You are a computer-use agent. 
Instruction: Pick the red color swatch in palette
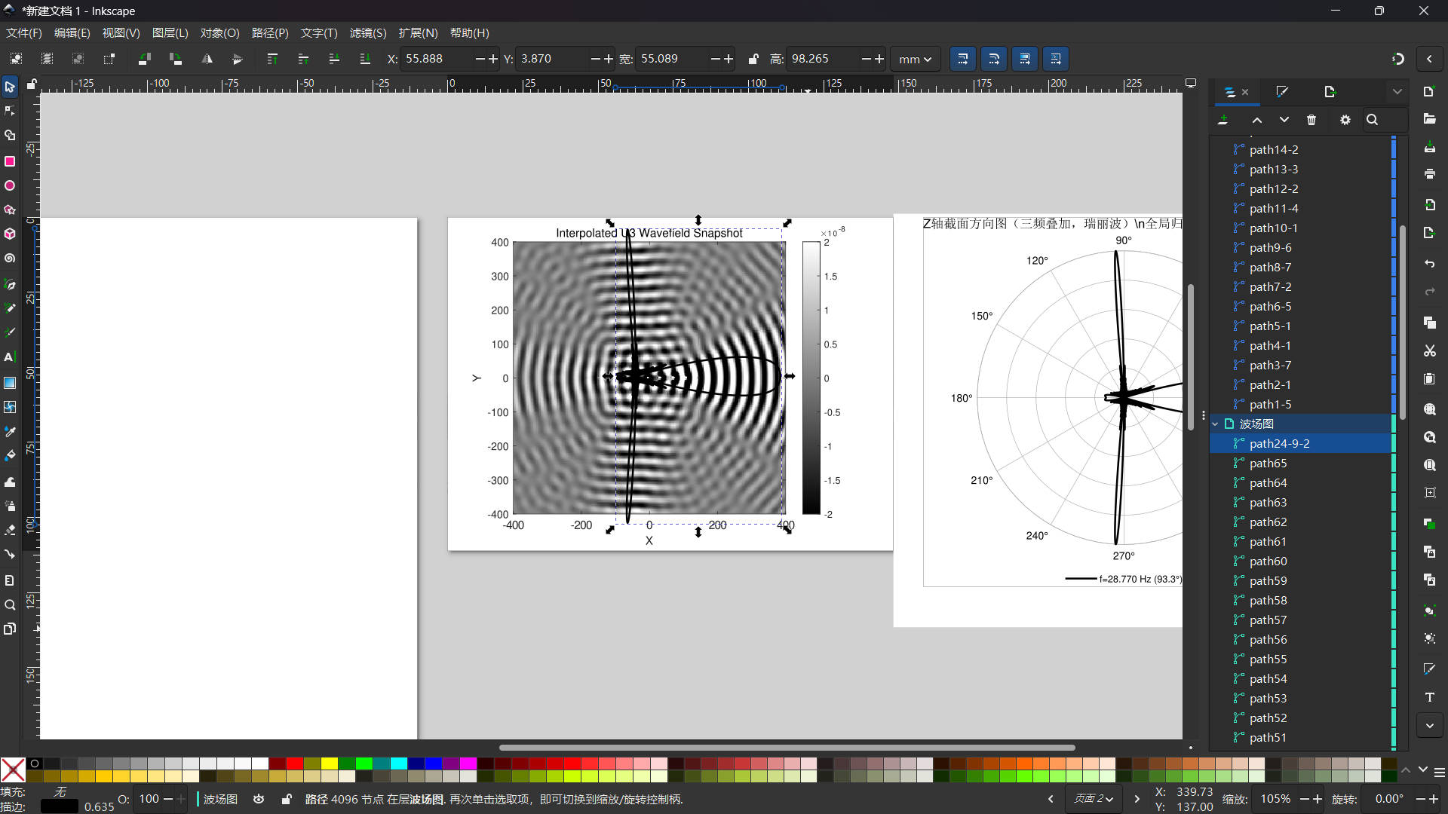294,764
